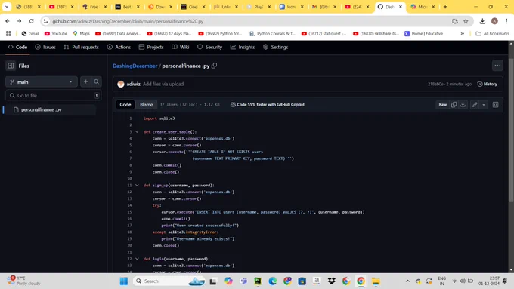This screenshot has width=514, height=289.
Task: View commit History
Action: tap(487, 84)
